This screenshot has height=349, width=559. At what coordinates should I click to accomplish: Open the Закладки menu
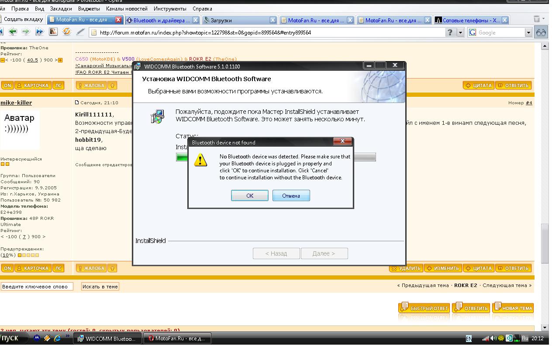[x=61, y=8]
